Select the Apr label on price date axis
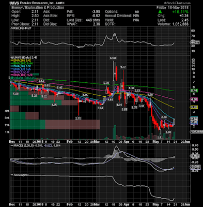 [x=127, y=142]
